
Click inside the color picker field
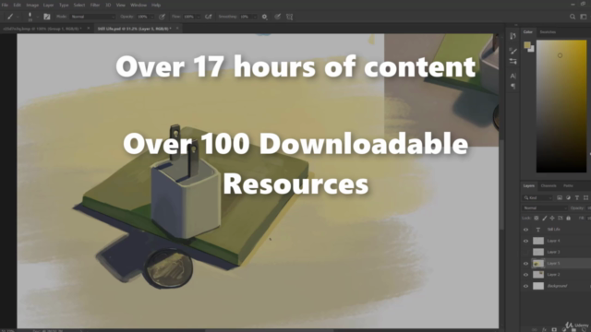point(561,106)
